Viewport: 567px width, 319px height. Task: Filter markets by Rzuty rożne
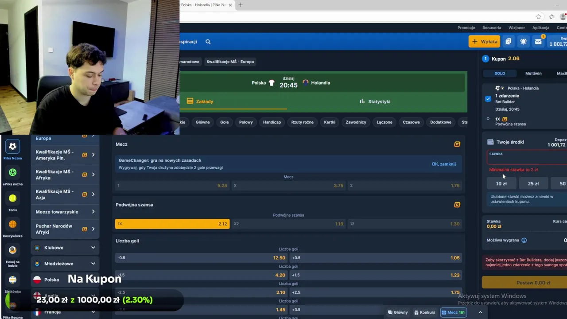pyautogui.click(x=303, y=122)
